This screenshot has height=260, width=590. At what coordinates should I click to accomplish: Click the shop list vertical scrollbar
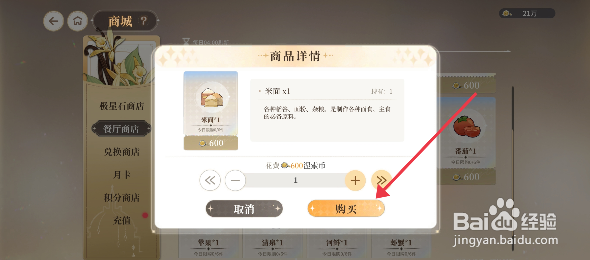(513, 169)
